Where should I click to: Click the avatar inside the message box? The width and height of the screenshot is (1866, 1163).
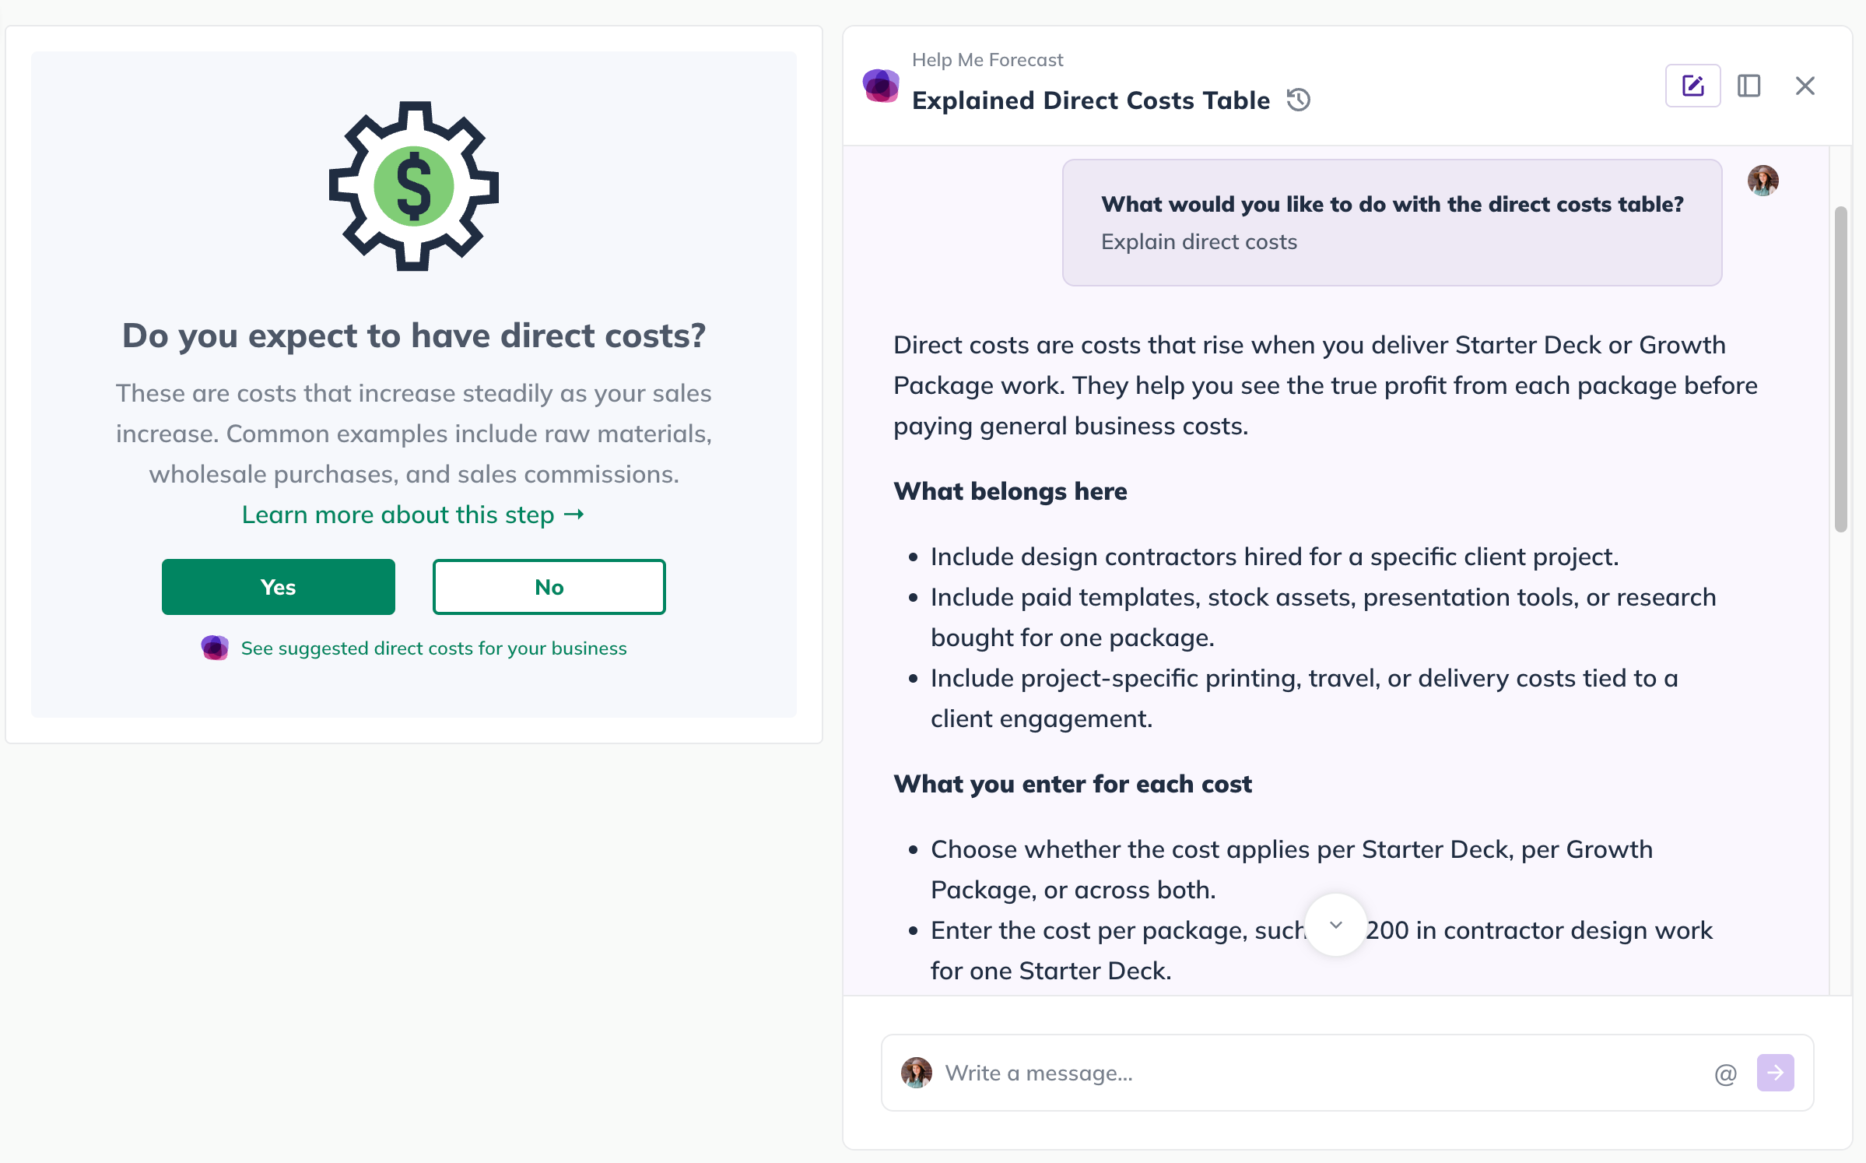tap(917, 1073)
